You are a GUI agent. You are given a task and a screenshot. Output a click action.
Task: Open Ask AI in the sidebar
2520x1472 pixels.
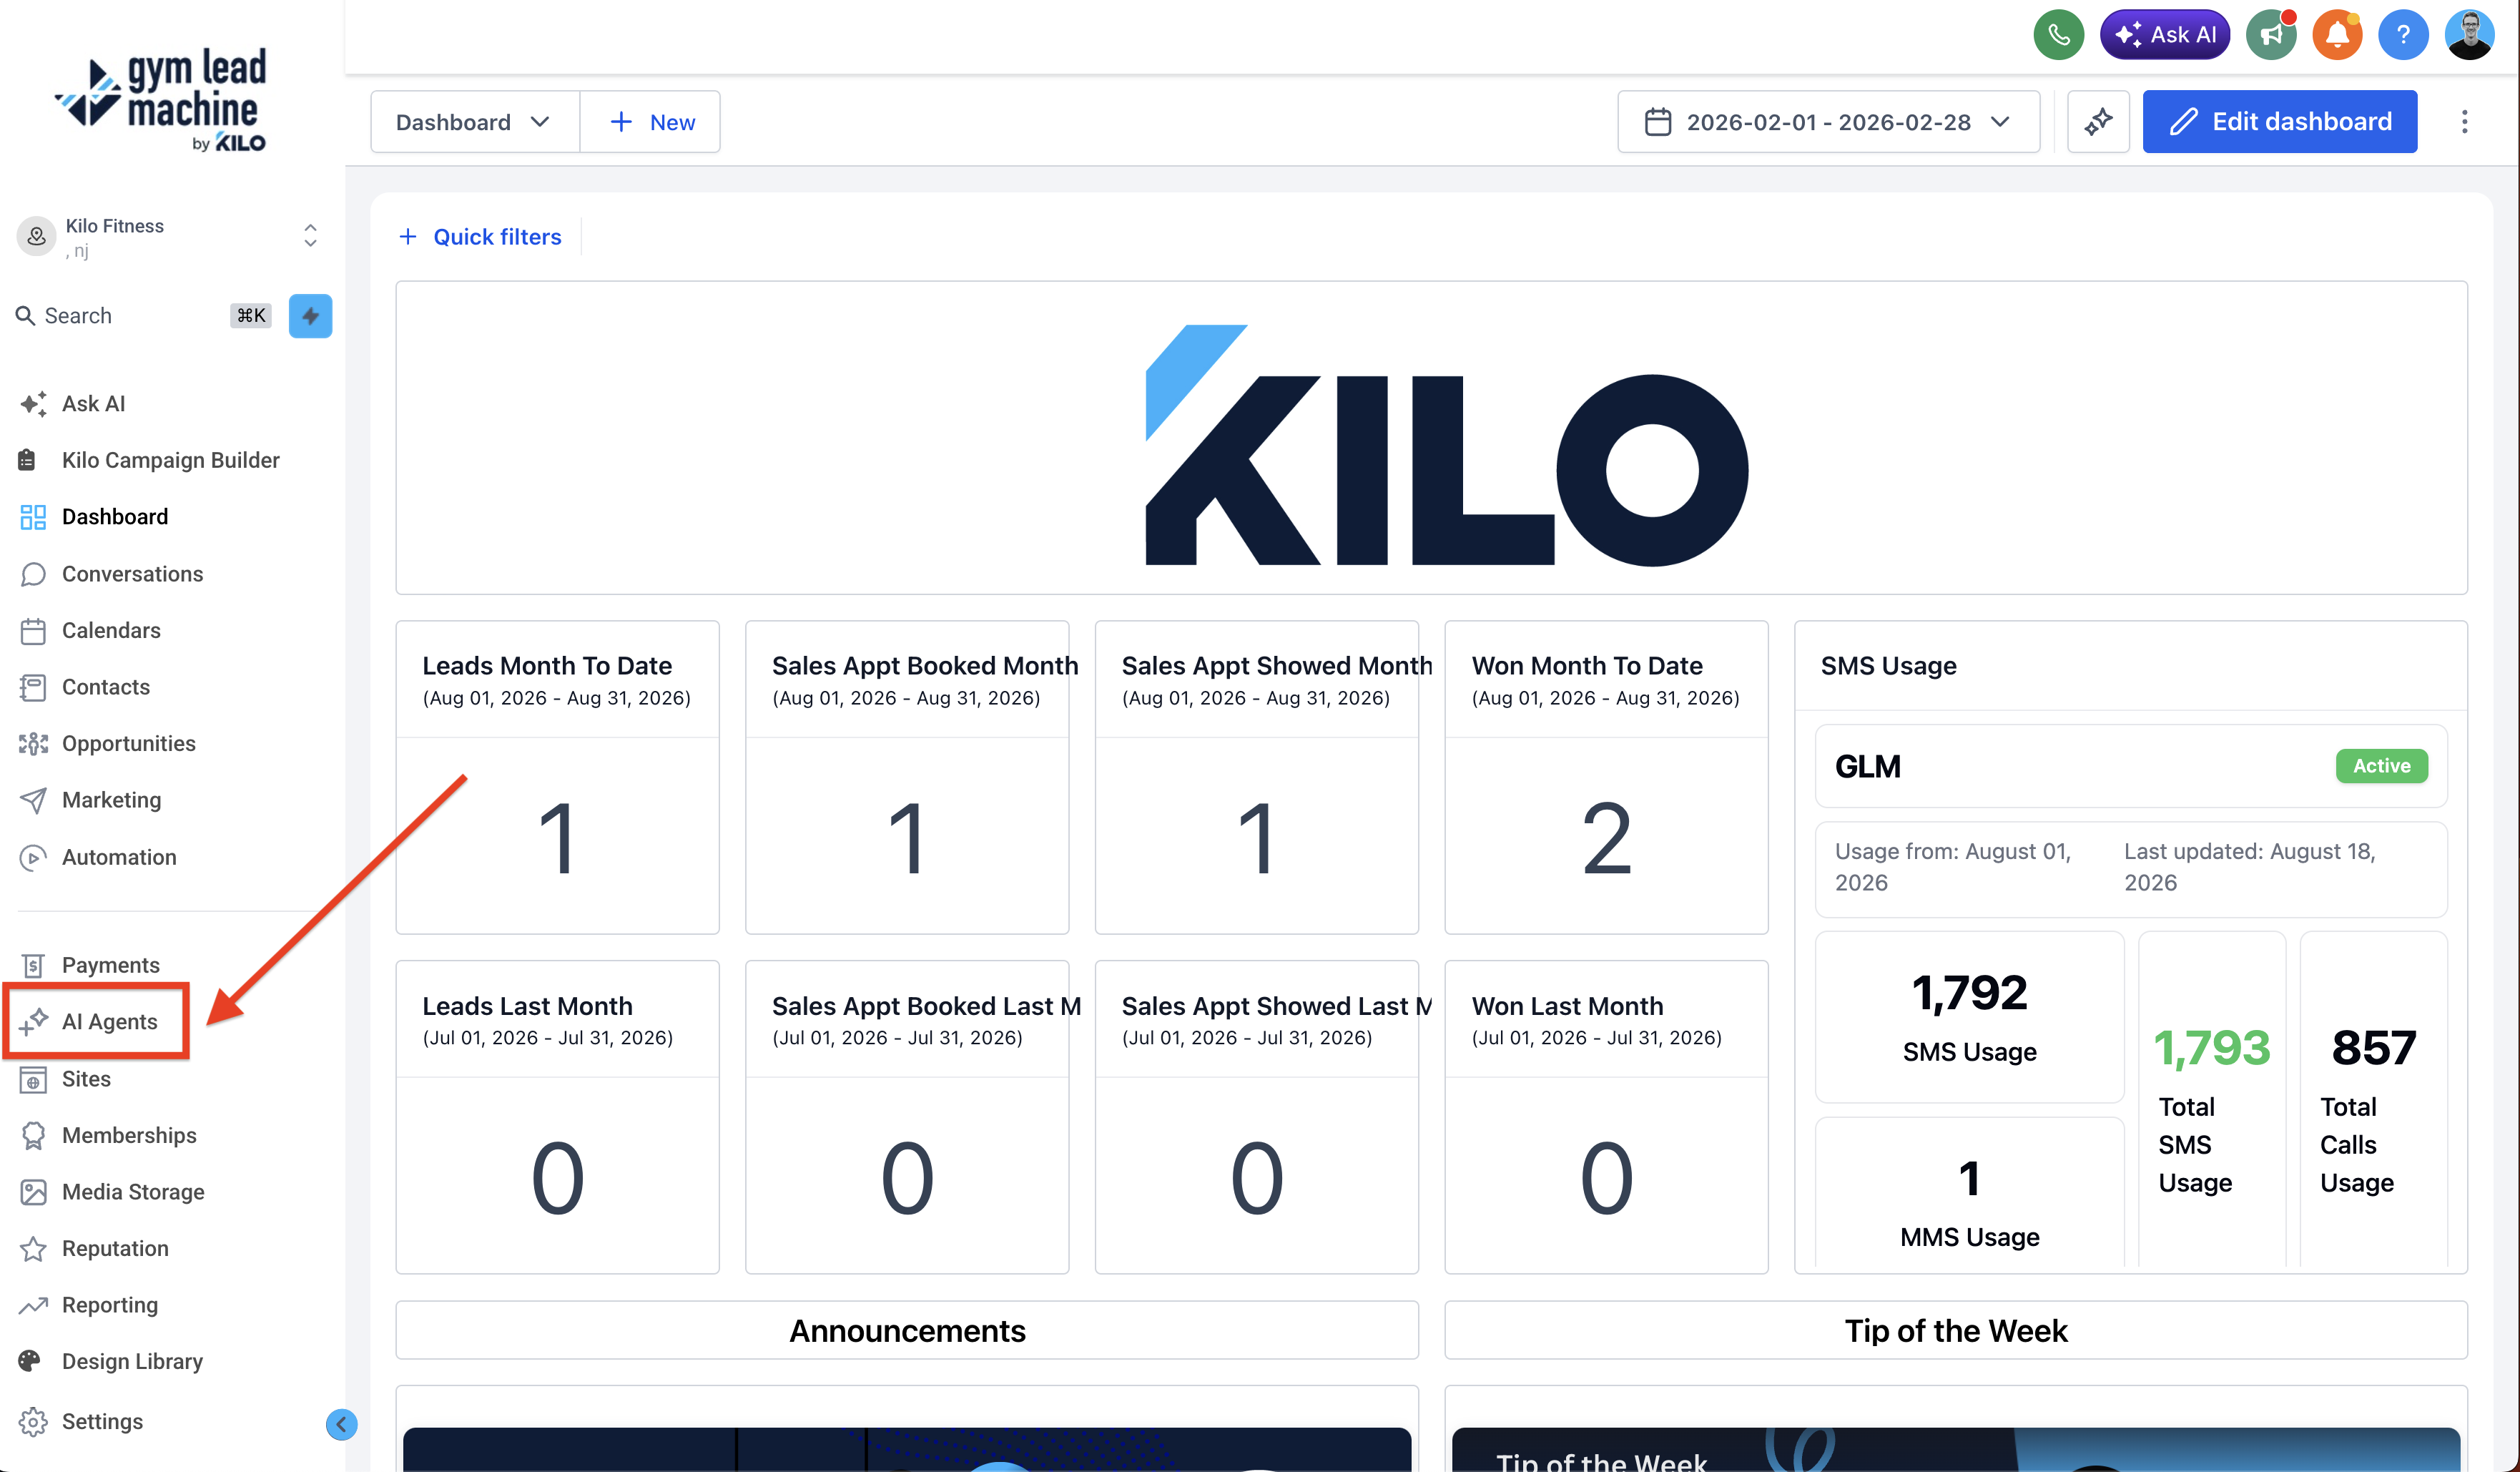(93, 404)
